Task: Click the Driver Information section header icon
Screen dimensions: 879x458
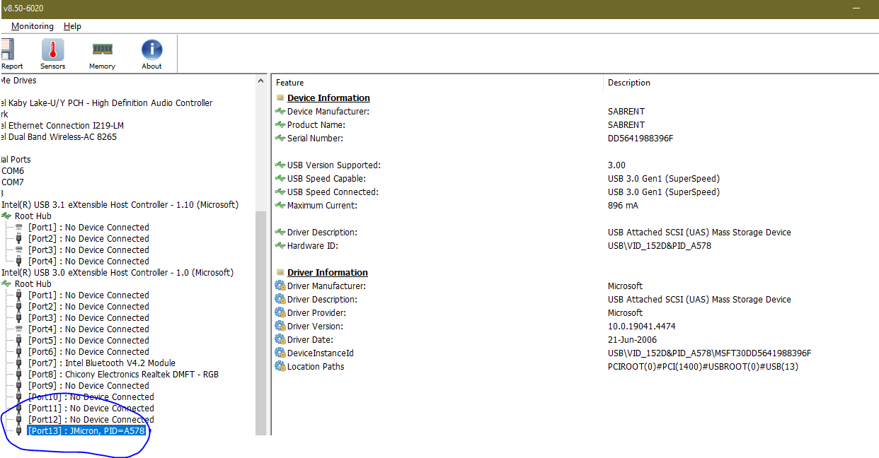Action: (280, 273)
